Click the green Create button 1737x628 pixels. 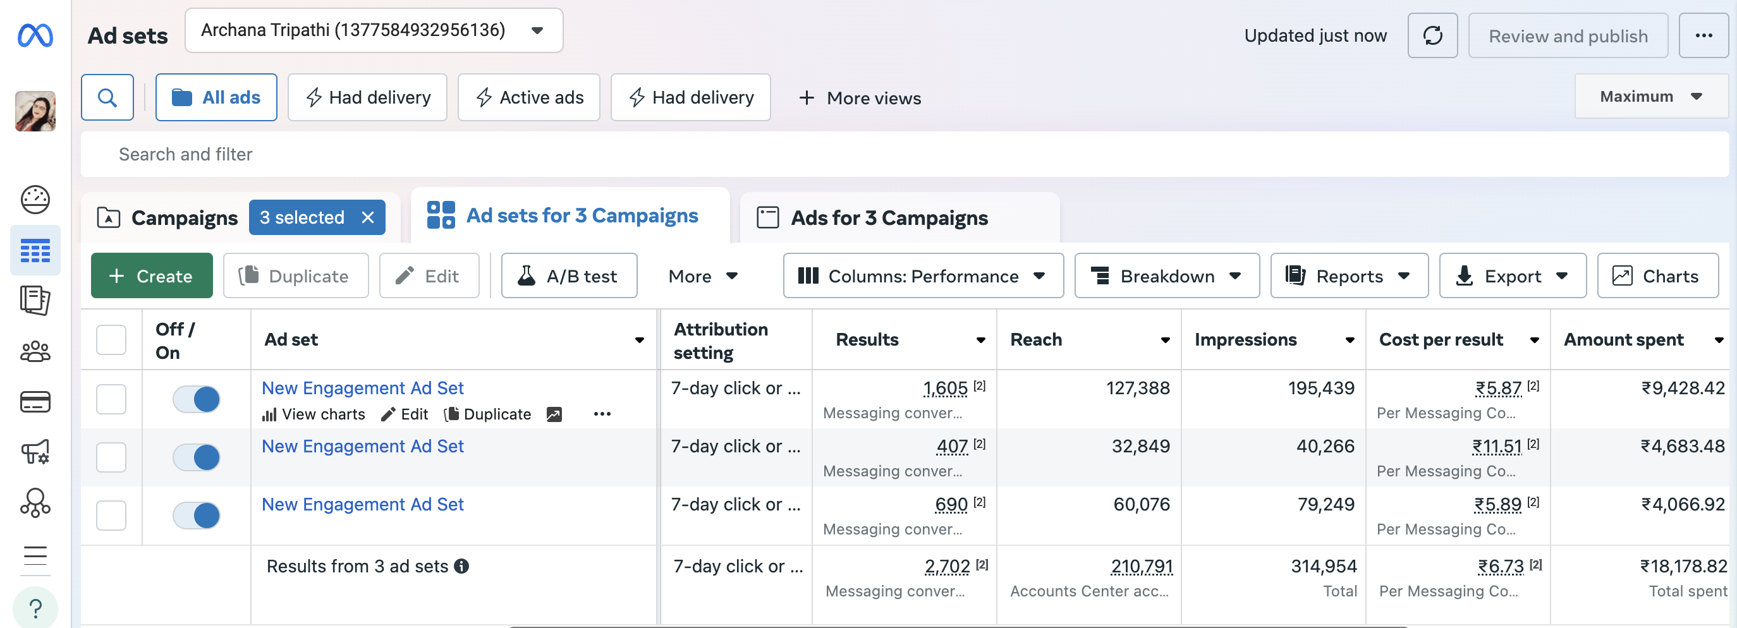(x=152, y=276)
